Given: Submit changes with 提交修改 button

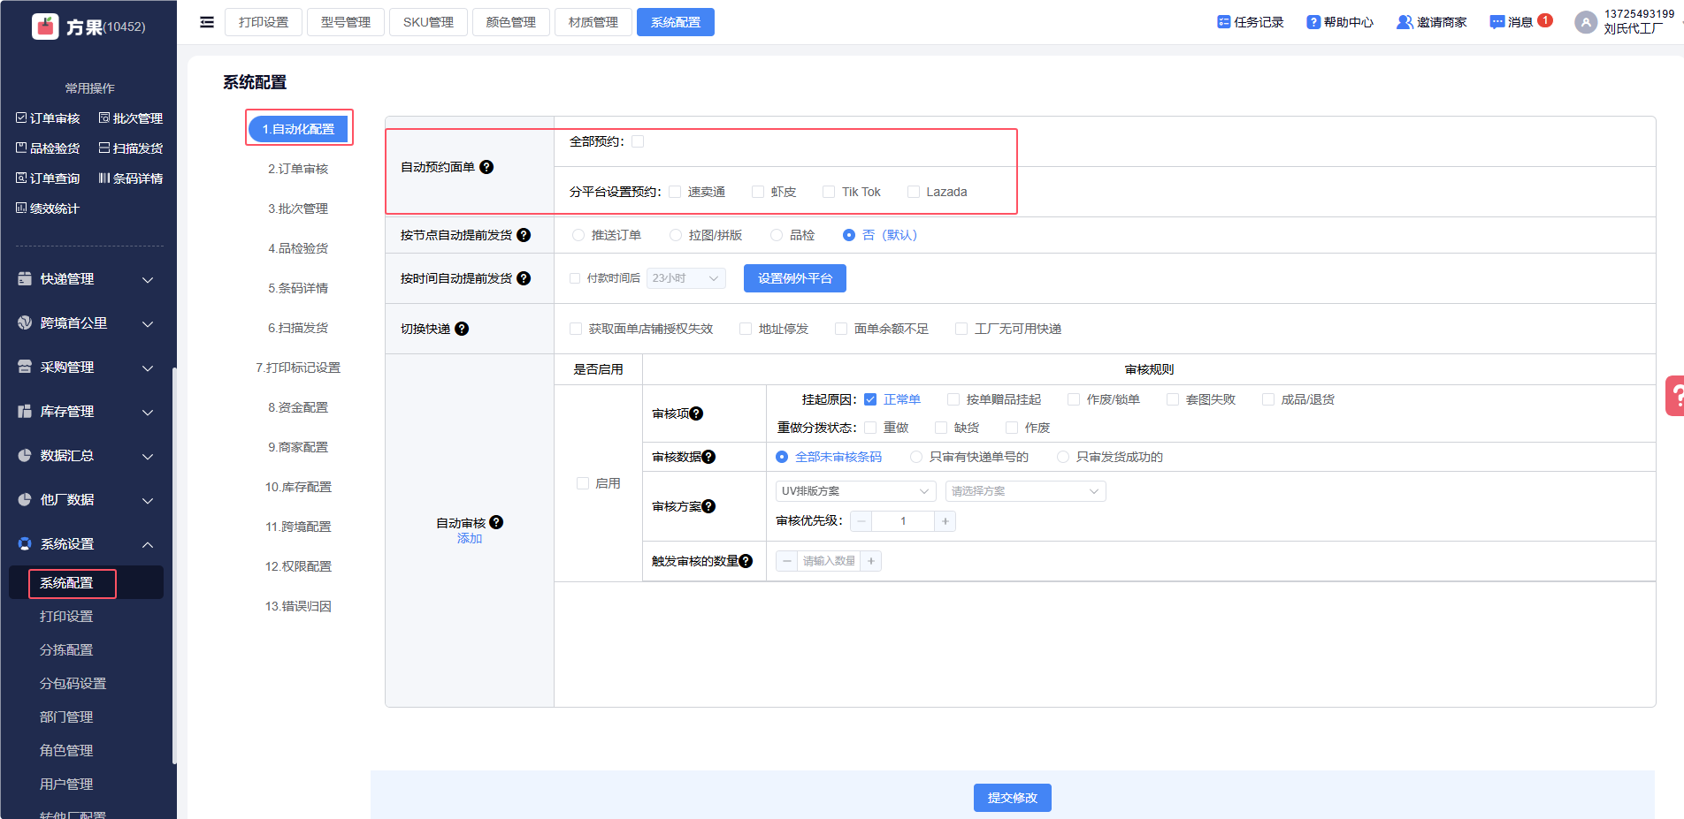Looking at the screenshot, I should click(x=1012, y=798).
